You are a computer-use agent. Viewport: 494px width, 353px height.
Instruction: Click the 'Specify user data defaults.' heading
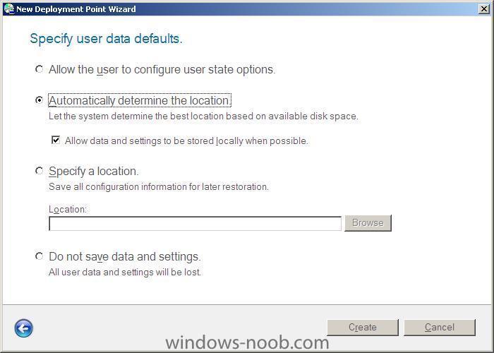click(x=106, y=39)
